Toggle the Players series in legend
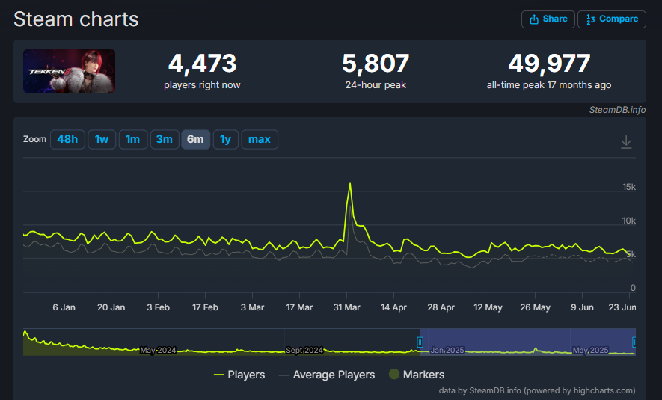Screen dimensions: 662x400 point(239,375)
